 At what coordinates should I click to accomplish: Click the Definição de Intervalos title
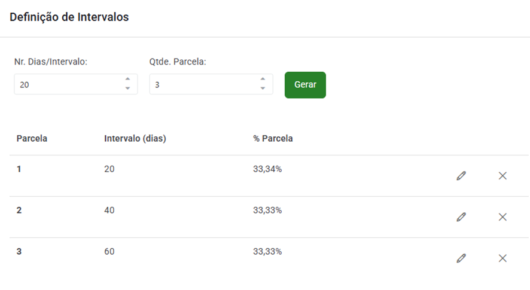point(69,17)
